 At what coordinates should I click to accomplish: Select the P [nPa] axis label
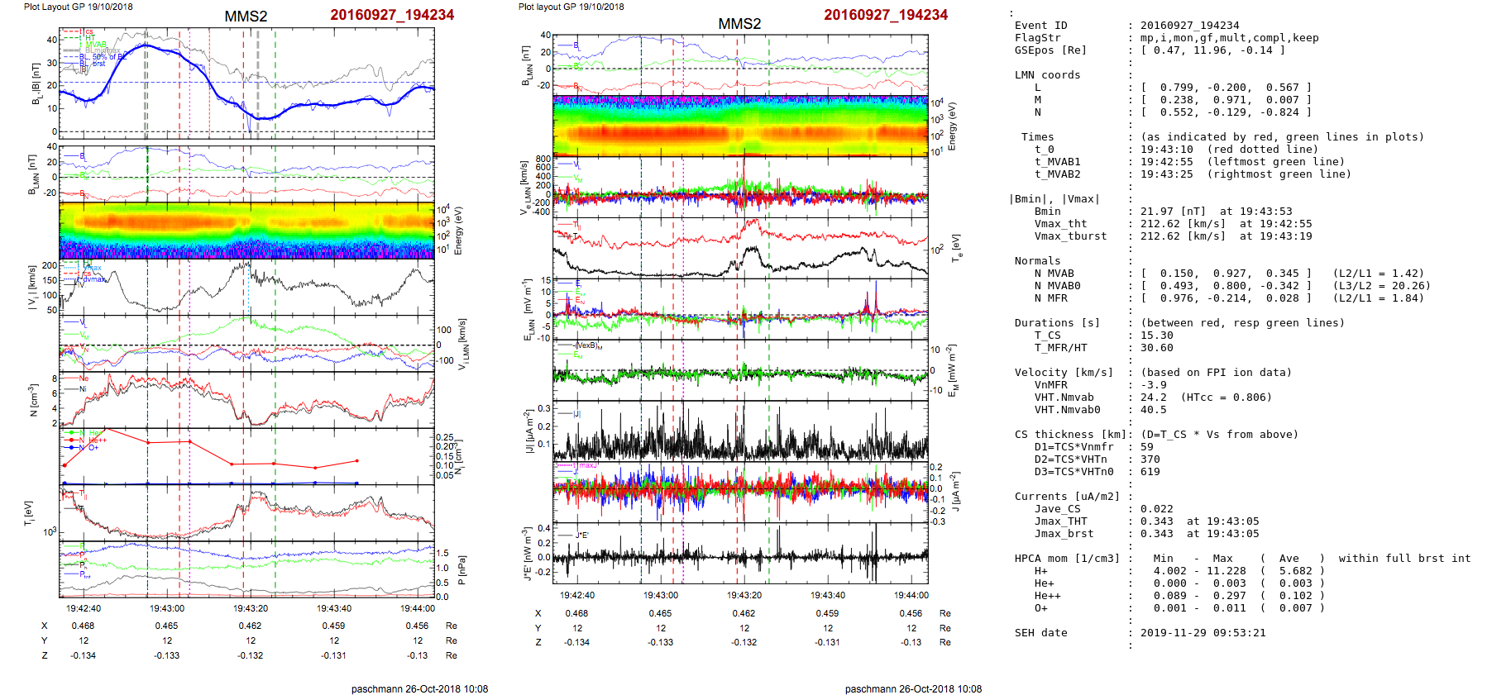[x=461, y=570]
